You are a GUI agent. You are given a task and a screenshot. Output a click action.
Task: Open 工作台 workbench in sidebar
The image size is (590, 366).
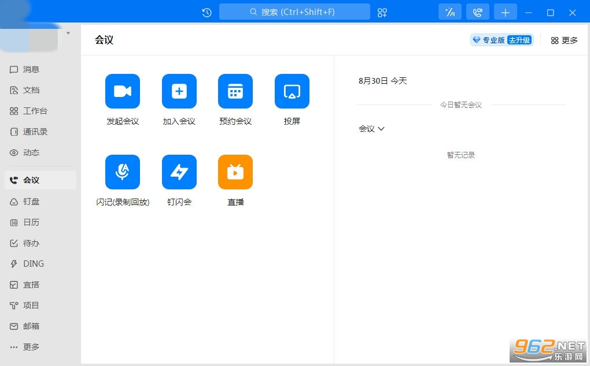pyautogui.click(x=40, y=111)
